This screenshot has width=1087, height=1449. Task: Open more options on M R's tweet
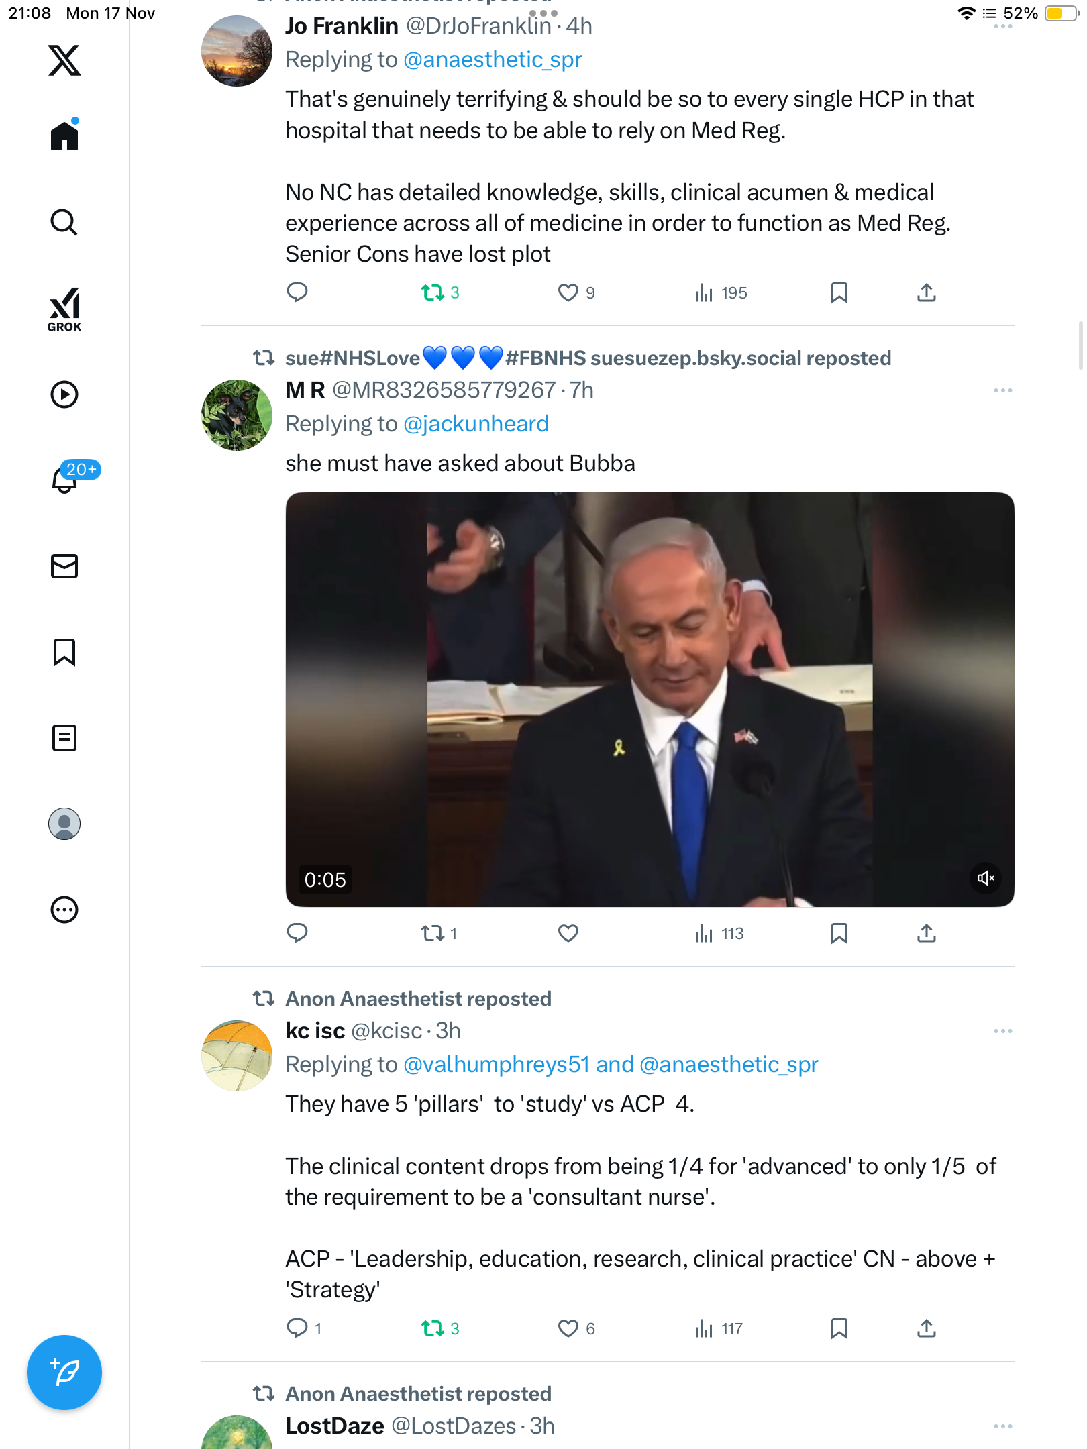tap(1002, 390)
